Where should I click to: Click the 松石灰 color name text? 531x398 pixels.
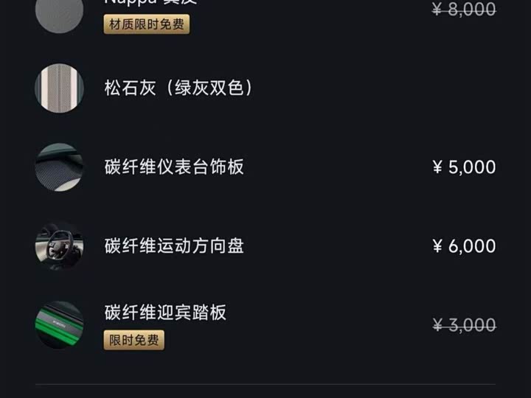point(129,88)
